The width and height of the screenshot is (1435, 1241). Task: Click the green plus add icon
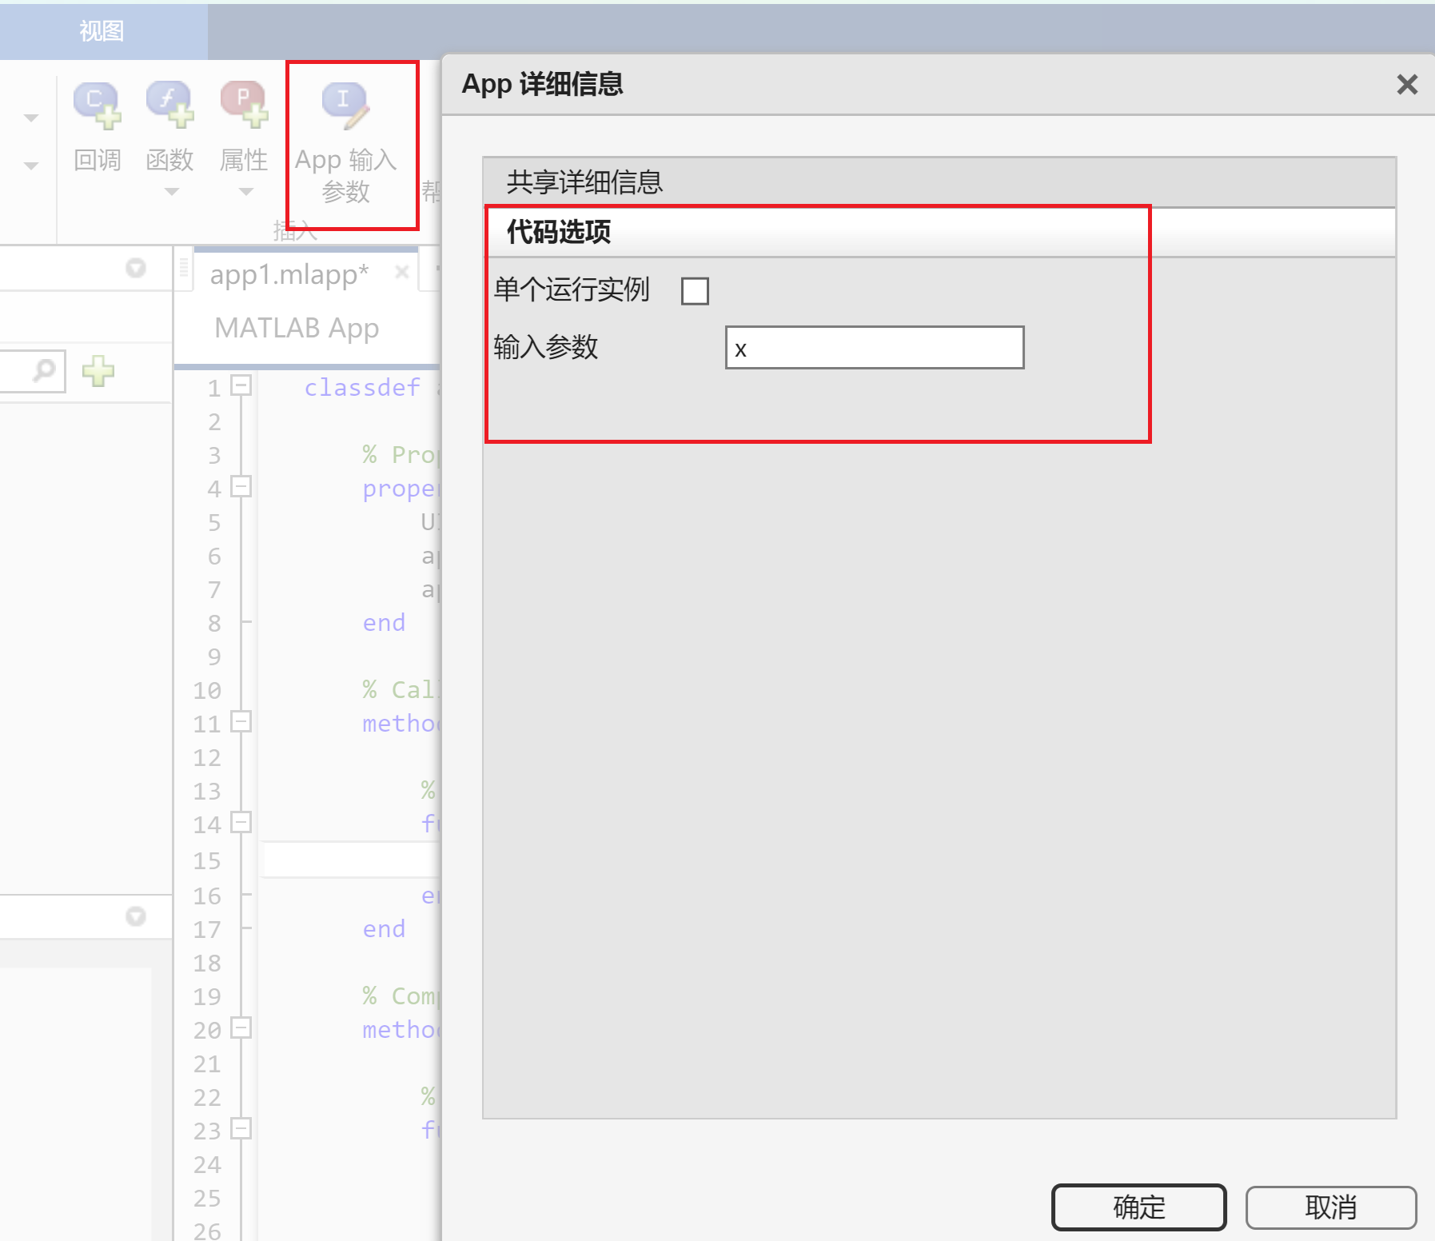pos(97,370)
